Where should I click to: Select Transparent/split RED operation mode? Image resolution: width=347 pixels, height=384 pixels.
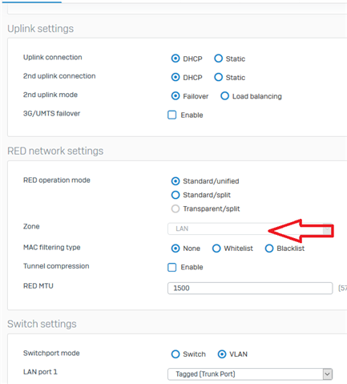176,208
